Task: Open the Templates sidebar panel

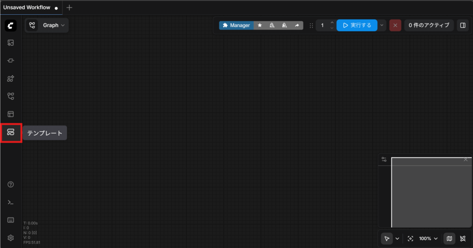Action: [11, 133]
